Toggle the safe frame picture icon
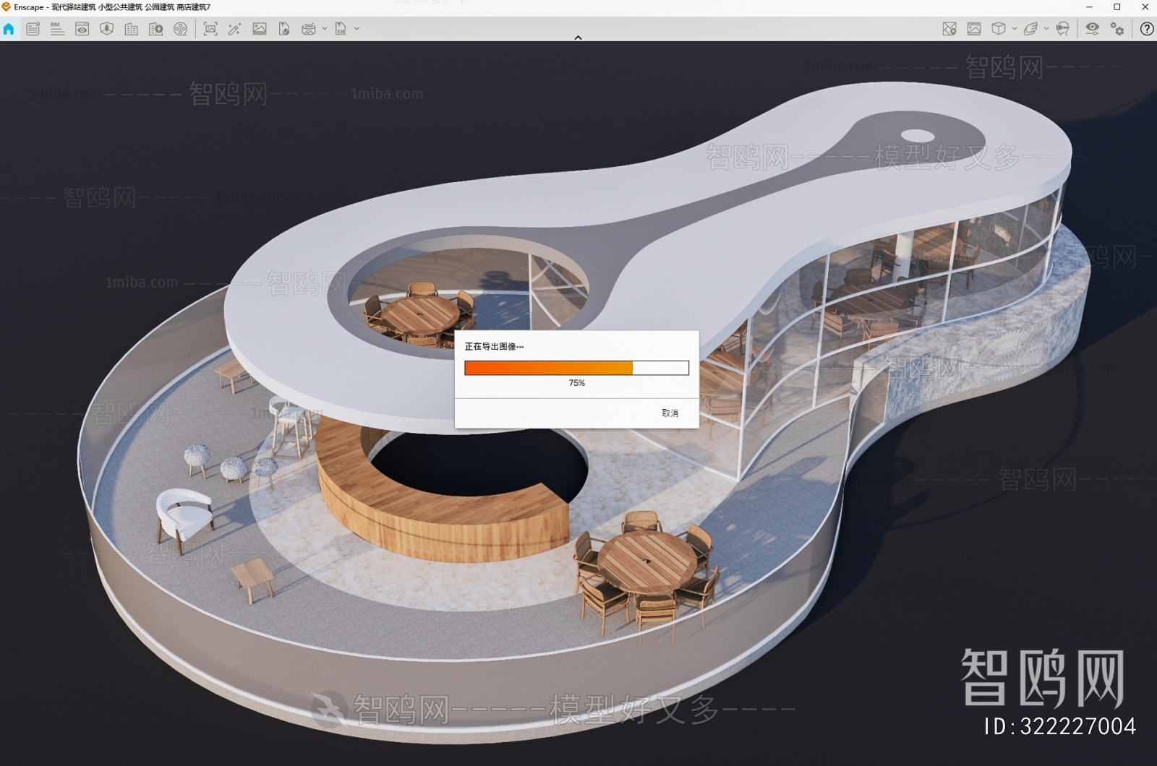 coord(974,29)
